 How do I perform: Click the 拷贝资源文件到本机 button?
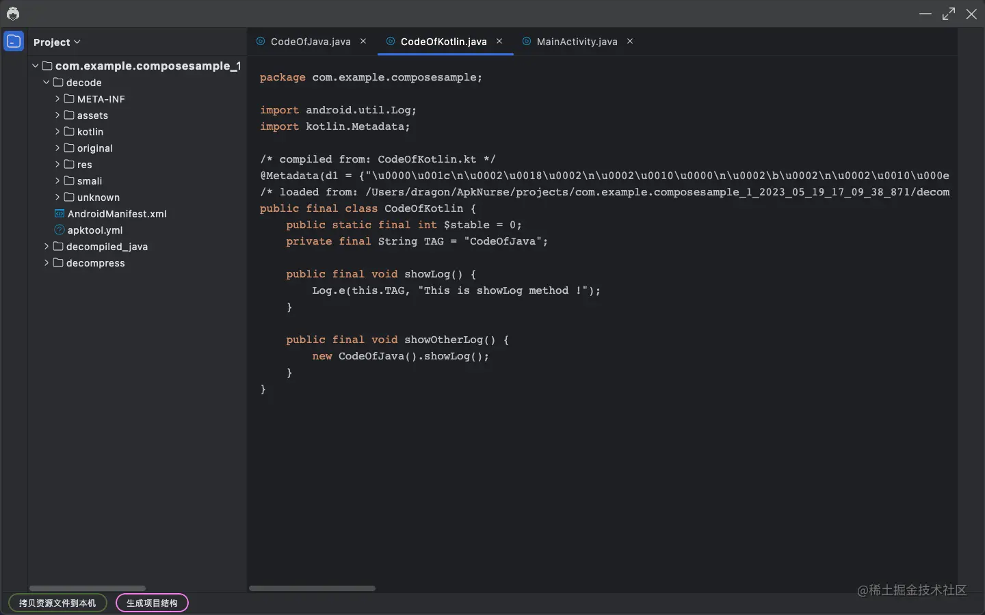click(57, 603)
